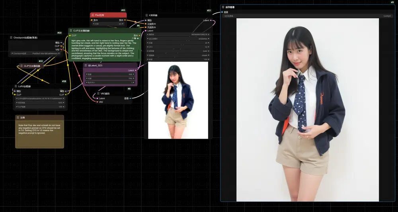This screenshot has height=212, width=398.
Task: Click the Checkpoint loader VAE output socket
Action: [x=61, y=49]
